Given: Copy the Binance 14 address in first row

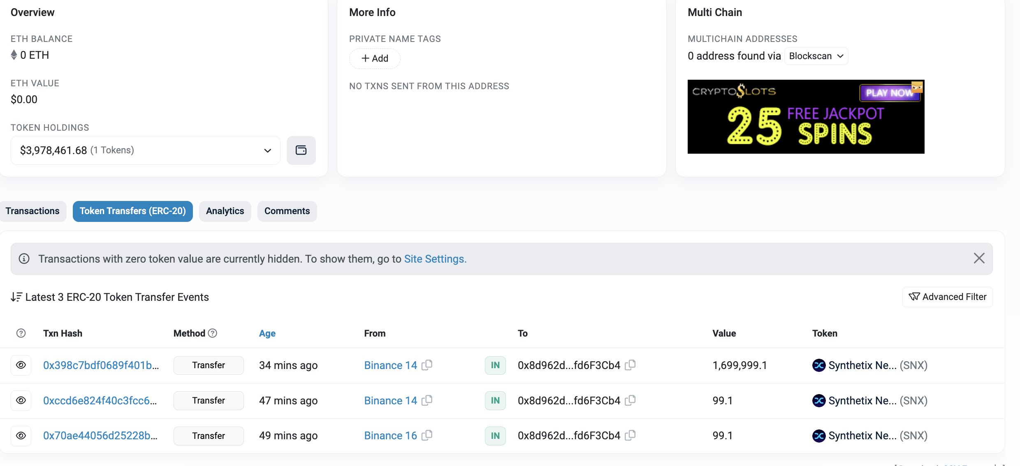Looking at the screenshot, I should click(x=427, y=365).
